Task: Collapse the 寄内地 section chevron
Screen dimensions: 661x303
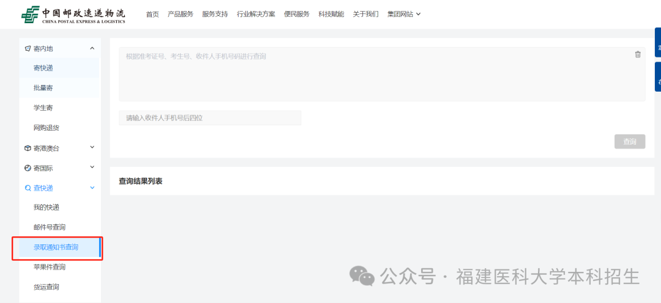Action: [x=92, y=48]
